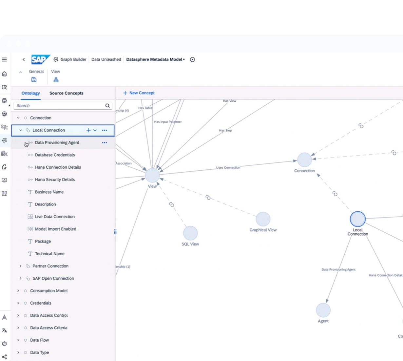Click the hierarchy icon under View
The width and height of the screenshot is (403, 361).
(56, 79)
